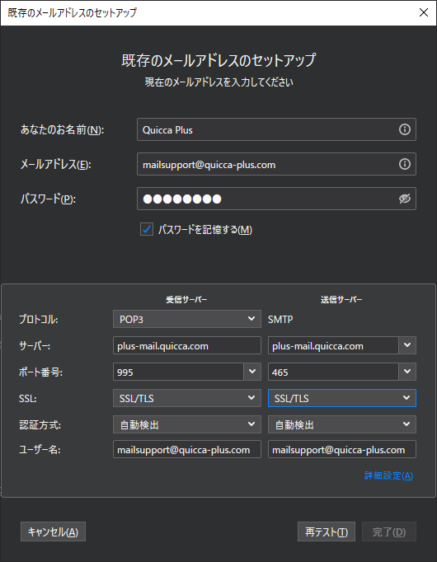Open outgoing 認証方式 自動検出 dropdown

tap(342, 424)
